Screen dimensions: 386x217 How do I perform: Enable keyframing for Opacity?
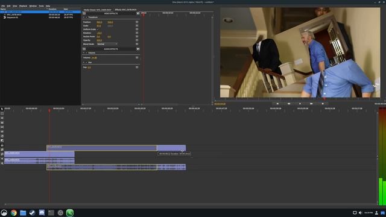click(137, 40)
